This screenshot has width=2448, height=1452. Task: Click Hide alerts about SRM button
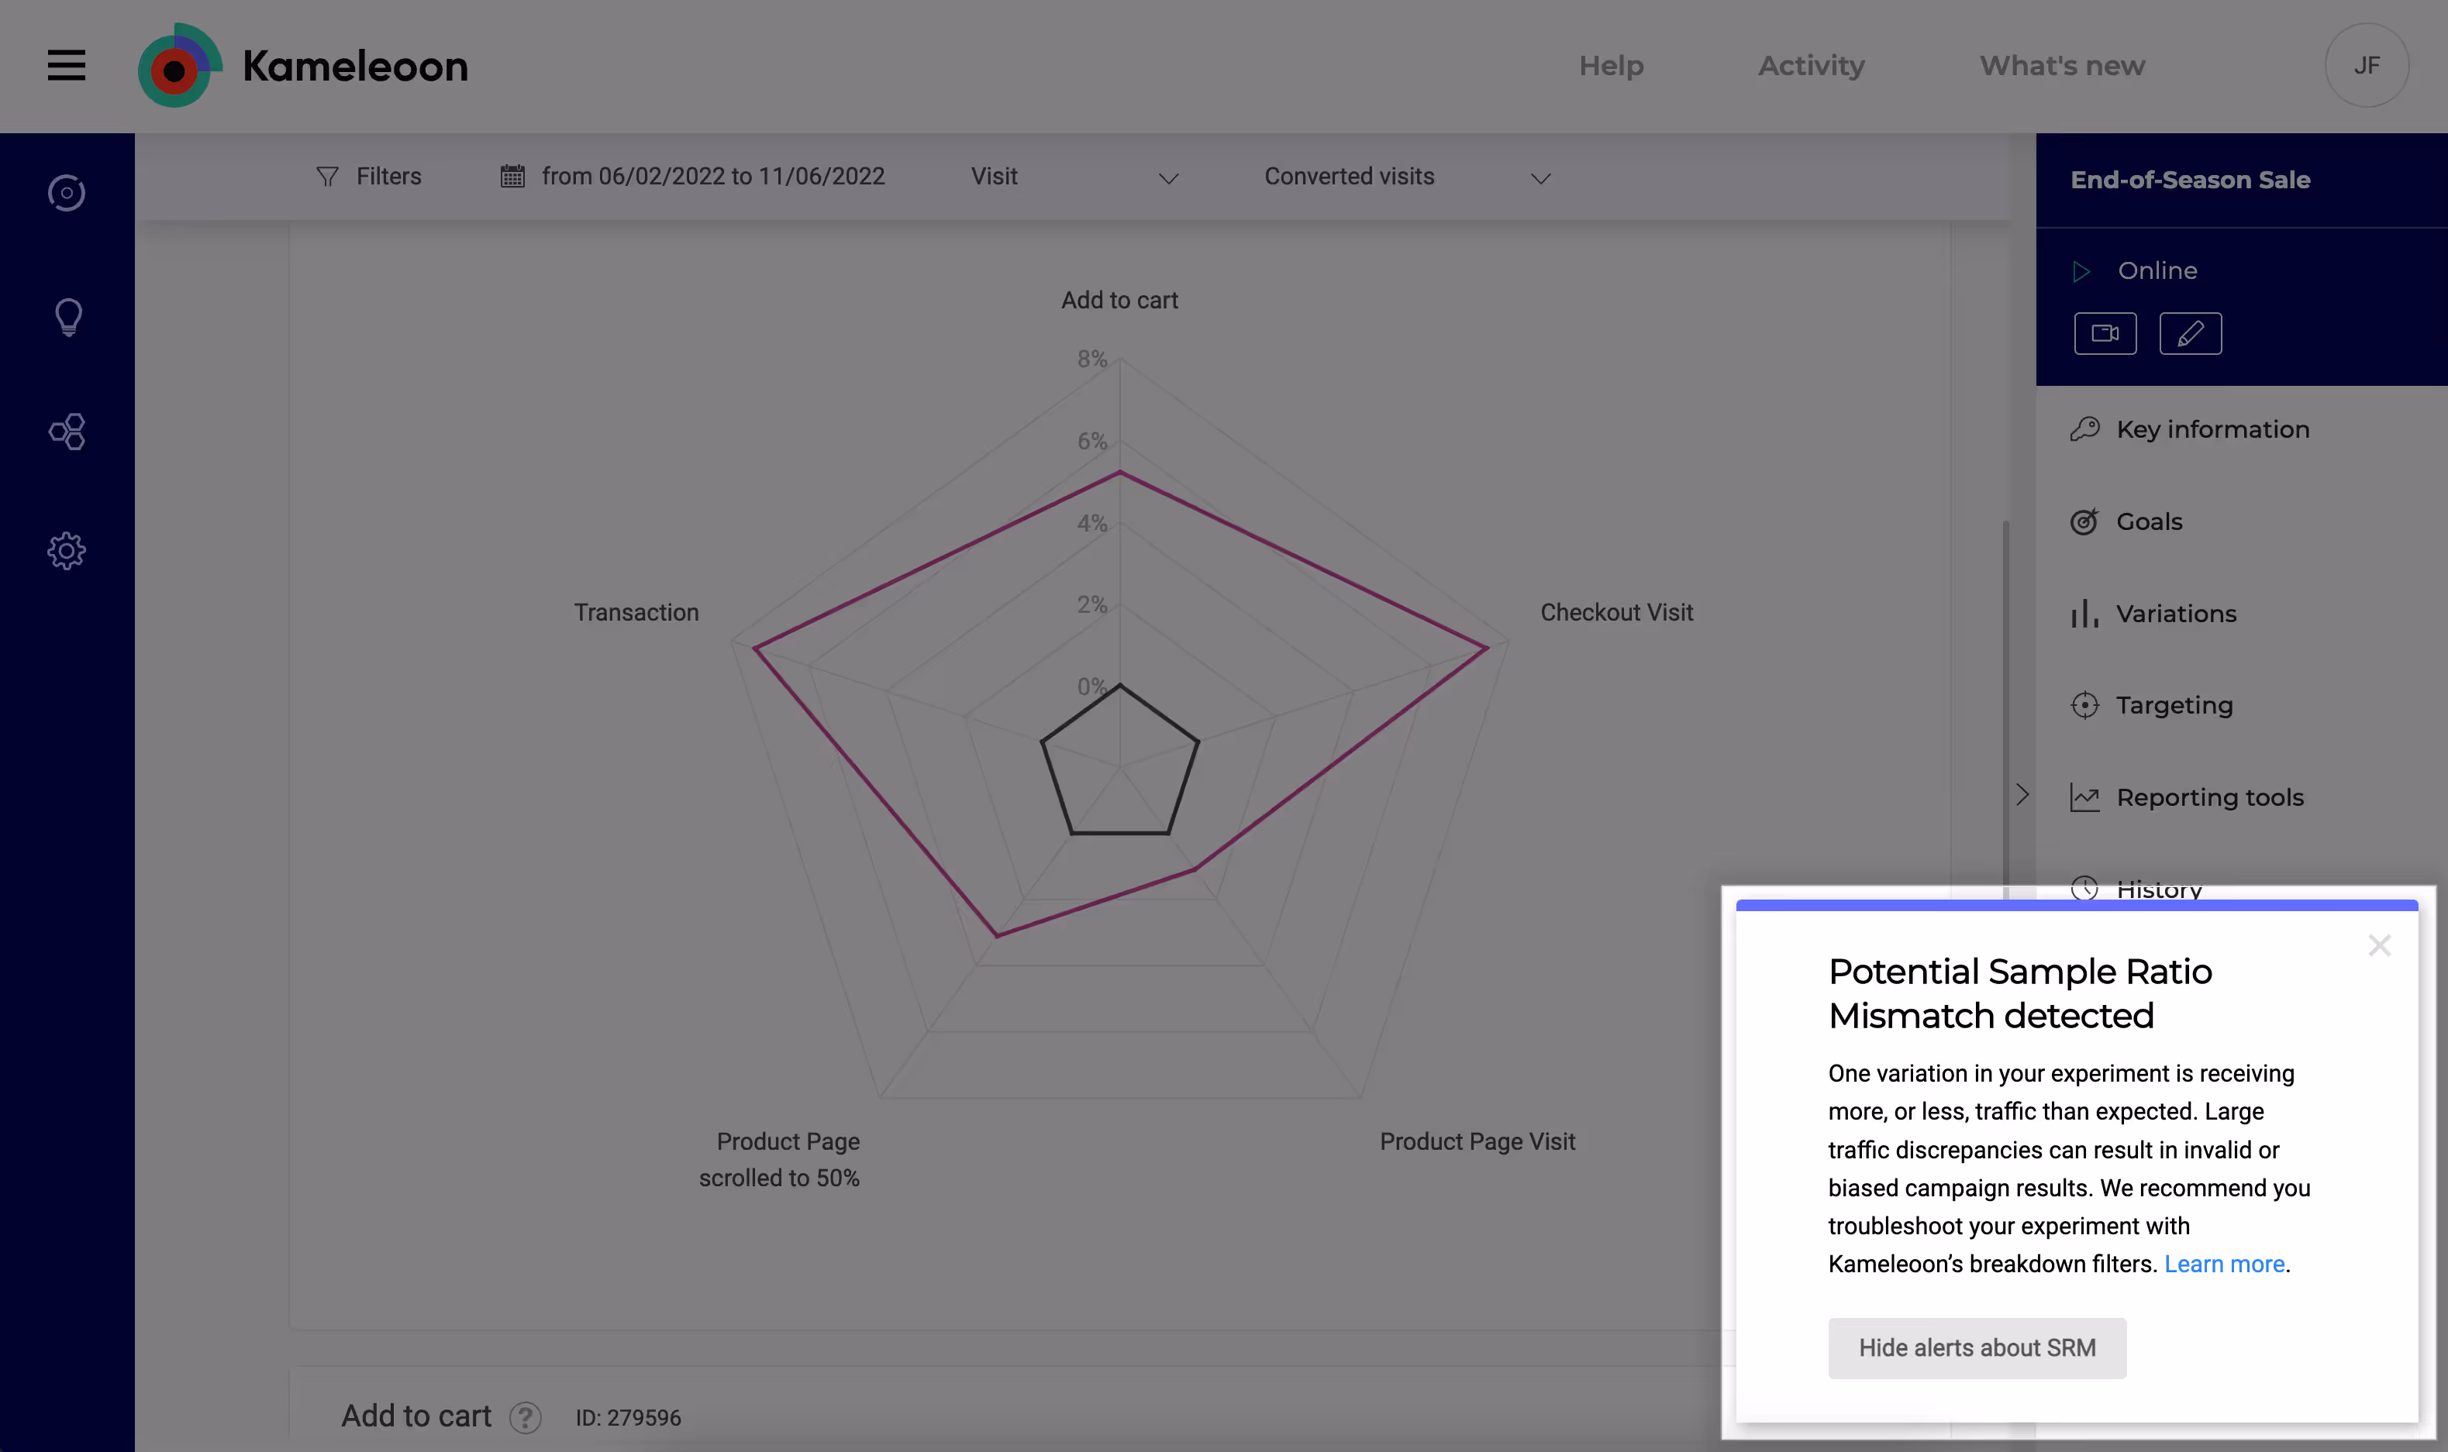(x=1976, y=1347)
